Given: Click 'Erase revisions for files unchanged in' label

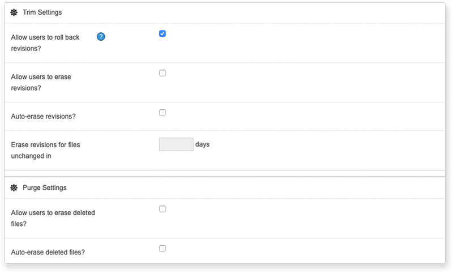Looking at the screenshot, I should pyautogui.click(x=45, y=150).
